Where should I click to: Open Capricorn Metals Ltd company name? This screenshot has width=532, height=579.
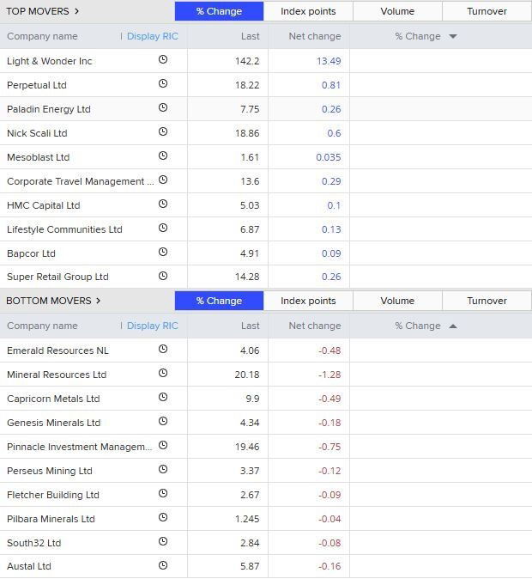click(x=53, y=399)
